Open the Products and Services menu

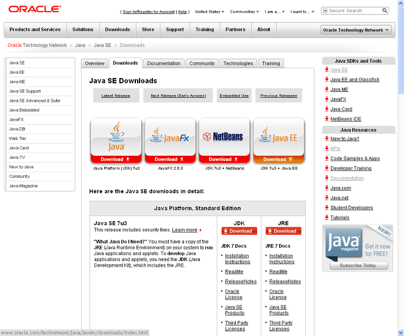click(35, 30)
